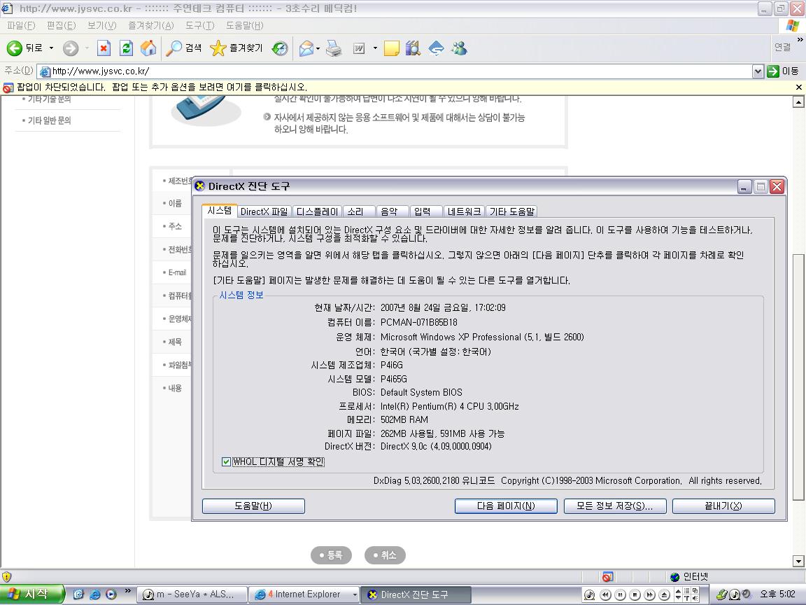Expand the Internet Explorer taskbar group dropdown

(x=355, y=594)
